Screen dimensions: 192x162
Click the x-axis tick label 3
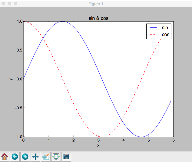(98, 140)
